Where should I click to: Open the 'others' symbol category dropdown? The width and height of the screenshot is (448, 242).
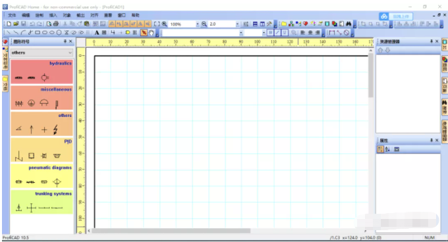point(42,53)
